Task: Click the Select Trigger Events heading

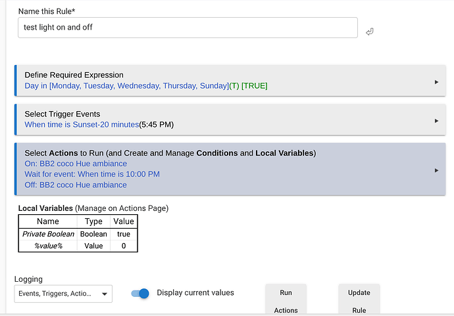Action: (x=63, y=114)
